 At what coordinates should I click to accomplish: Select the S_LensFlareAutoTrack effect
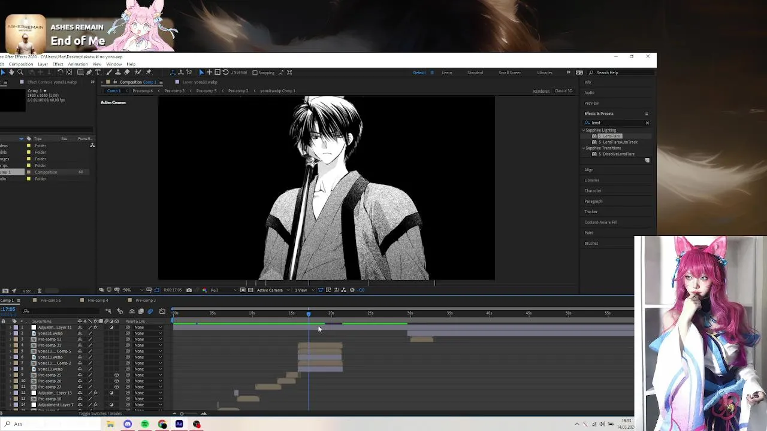coord(618,142)
